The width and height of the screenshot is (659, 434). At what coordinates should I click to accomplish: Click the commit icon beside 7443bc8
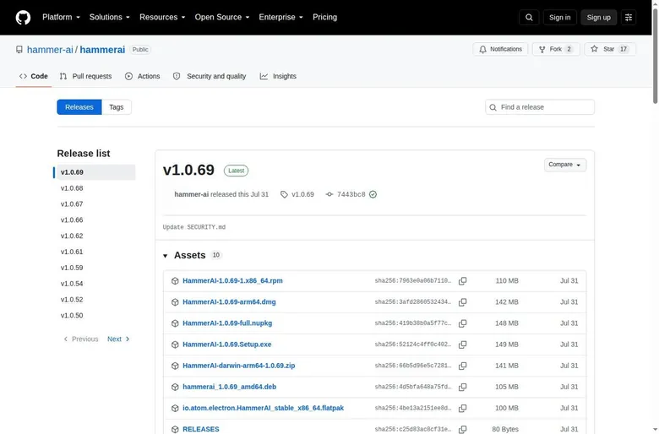click(329, 194)
